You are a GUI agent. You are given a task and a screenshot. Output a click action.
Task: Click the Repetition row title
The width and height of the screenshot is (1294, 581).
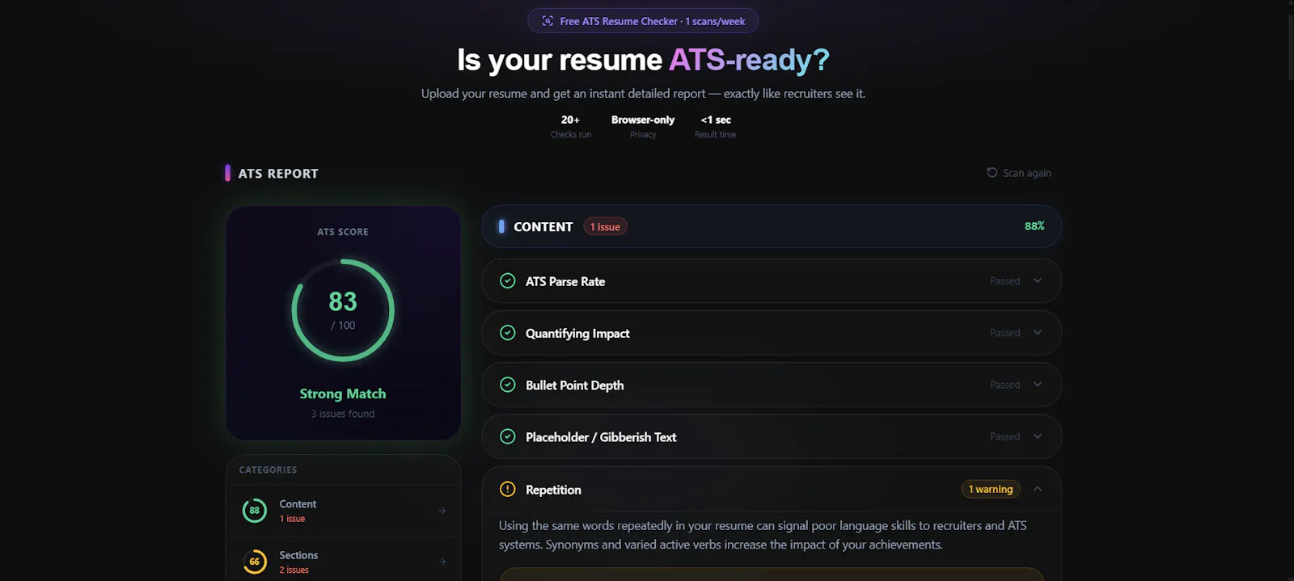(553, 490)
